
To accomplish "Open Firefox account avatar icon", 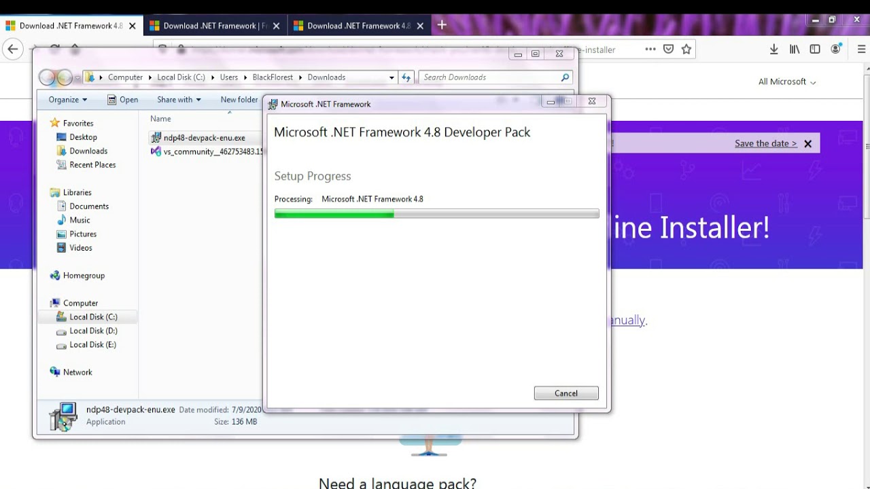I will point(836,49).
